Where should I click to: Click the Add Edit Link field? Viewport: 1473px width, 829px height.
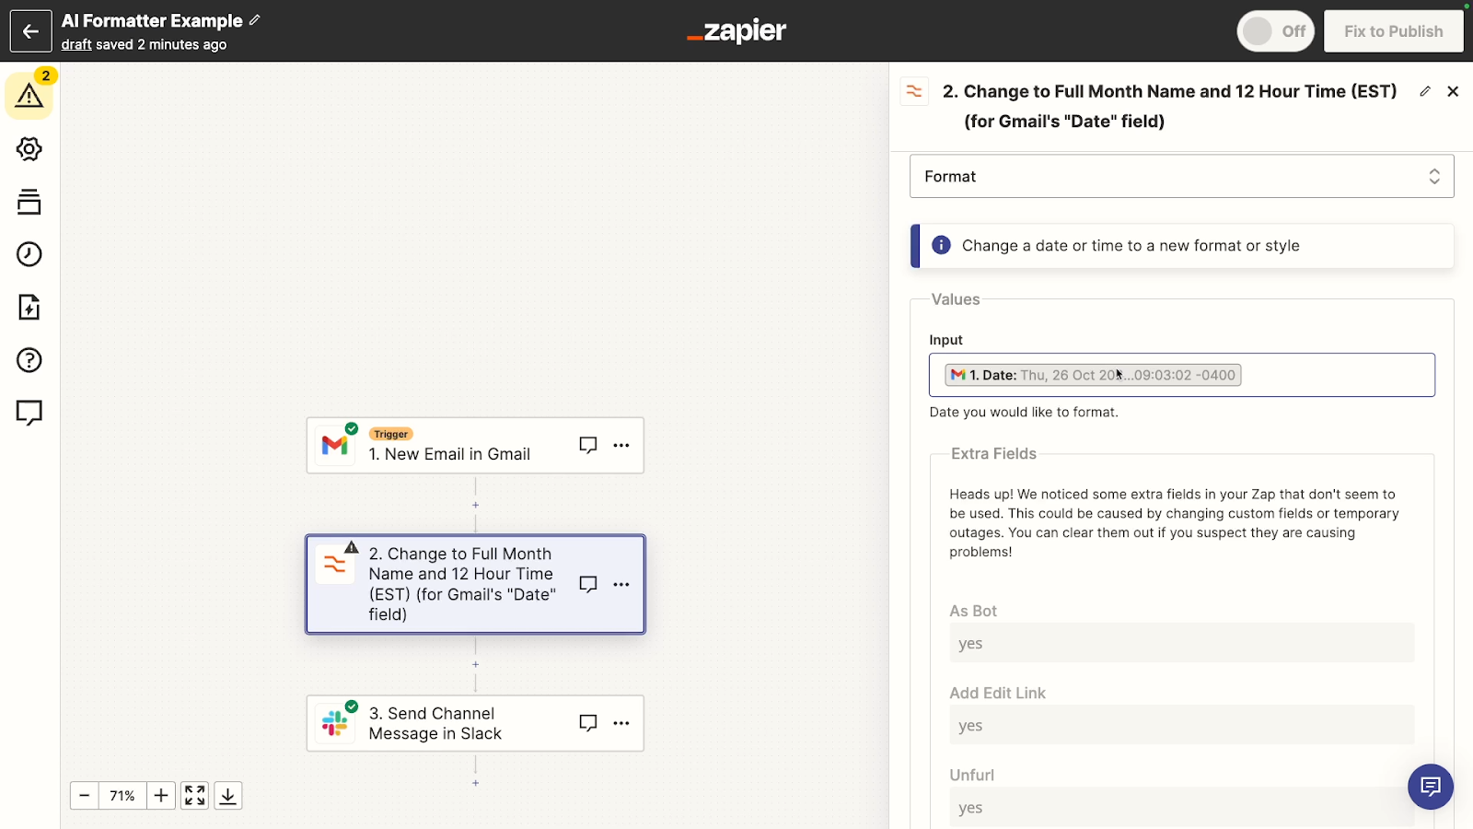(1182, 725)
